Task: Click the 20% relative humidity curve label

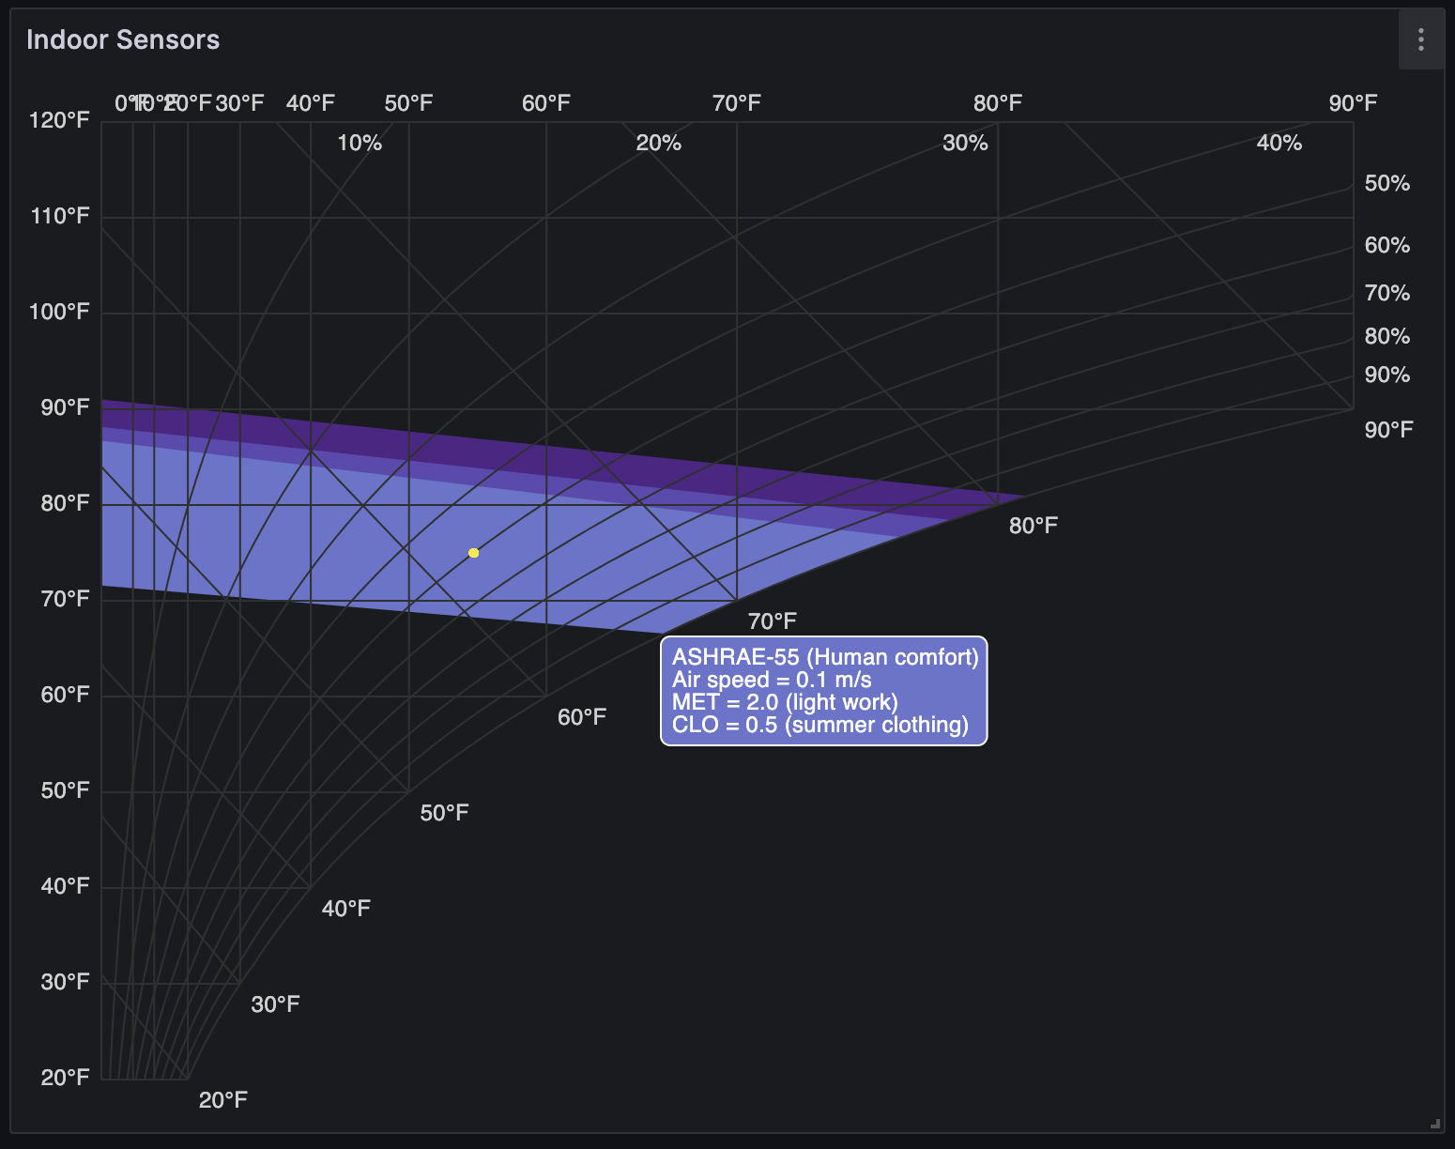Action: pyautogui.click(x=658, y=143)
